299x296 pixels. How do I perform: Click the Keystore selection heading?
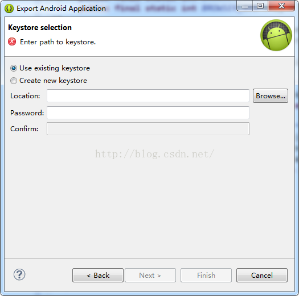point(40,28)
